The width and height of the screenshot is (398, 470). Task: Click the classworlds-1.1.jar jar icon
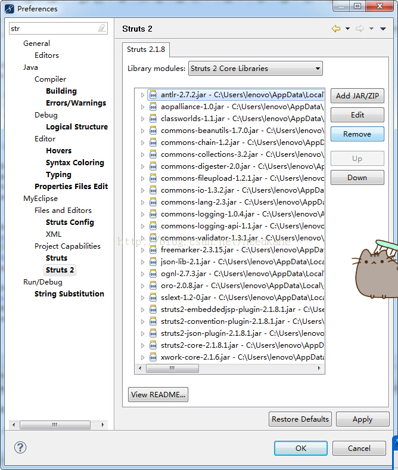[153, 119]
